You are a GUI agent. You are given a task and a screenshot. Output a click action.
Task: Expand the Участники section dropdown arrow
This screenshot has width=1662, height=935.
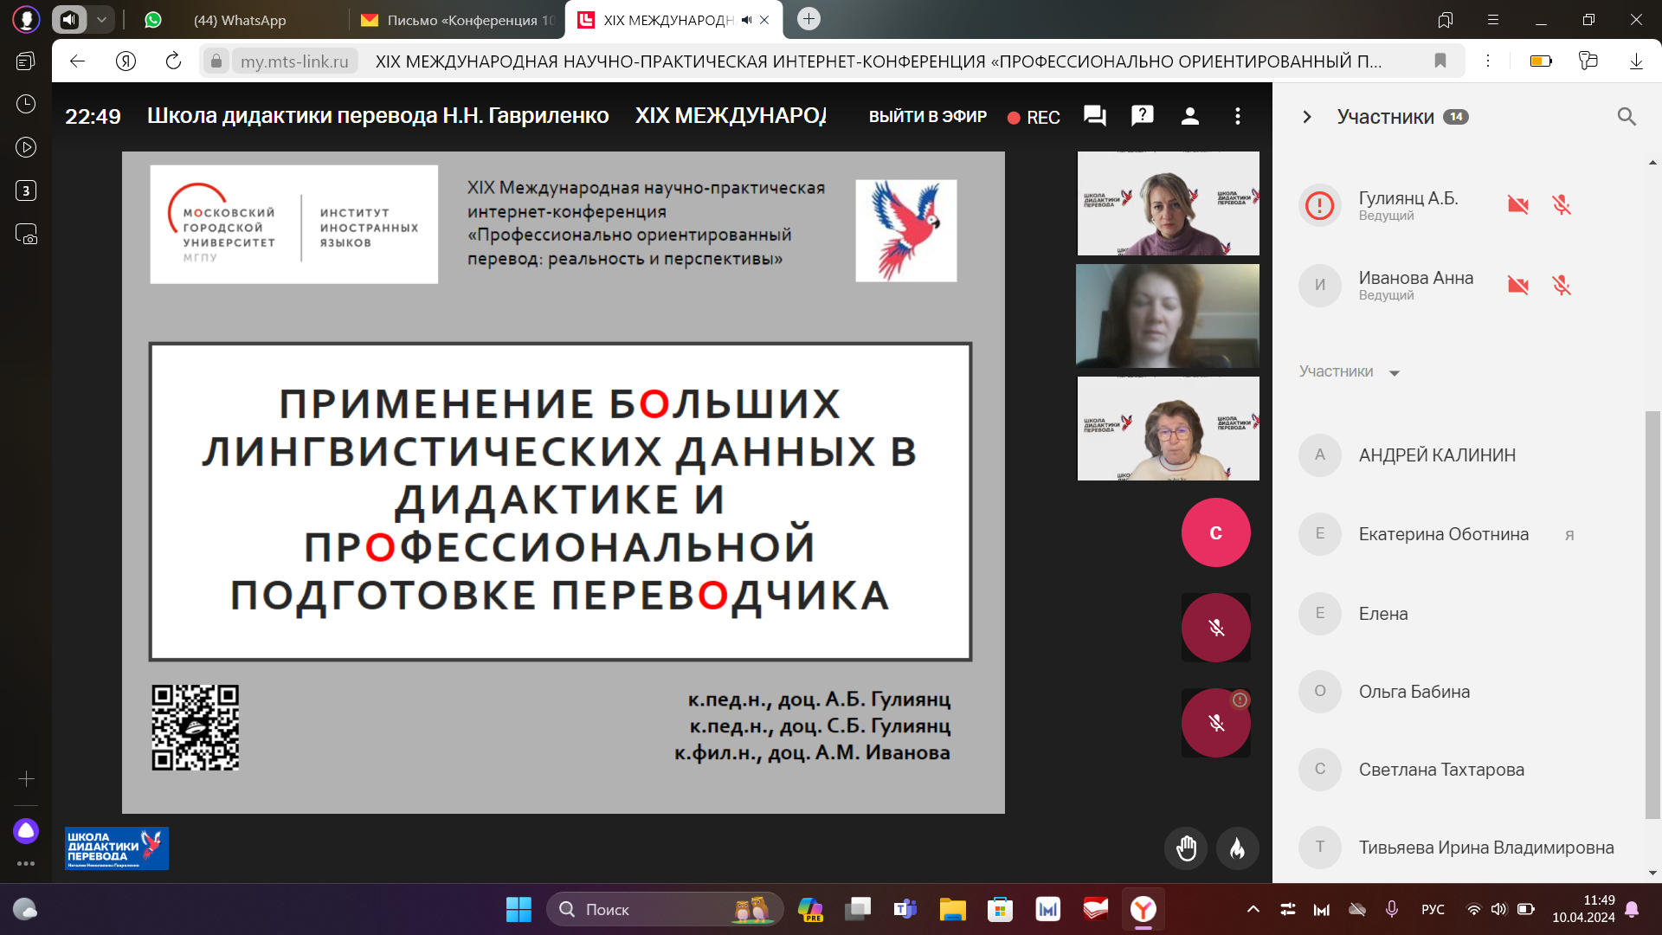pyautogui.click(x=1395, y=373)
